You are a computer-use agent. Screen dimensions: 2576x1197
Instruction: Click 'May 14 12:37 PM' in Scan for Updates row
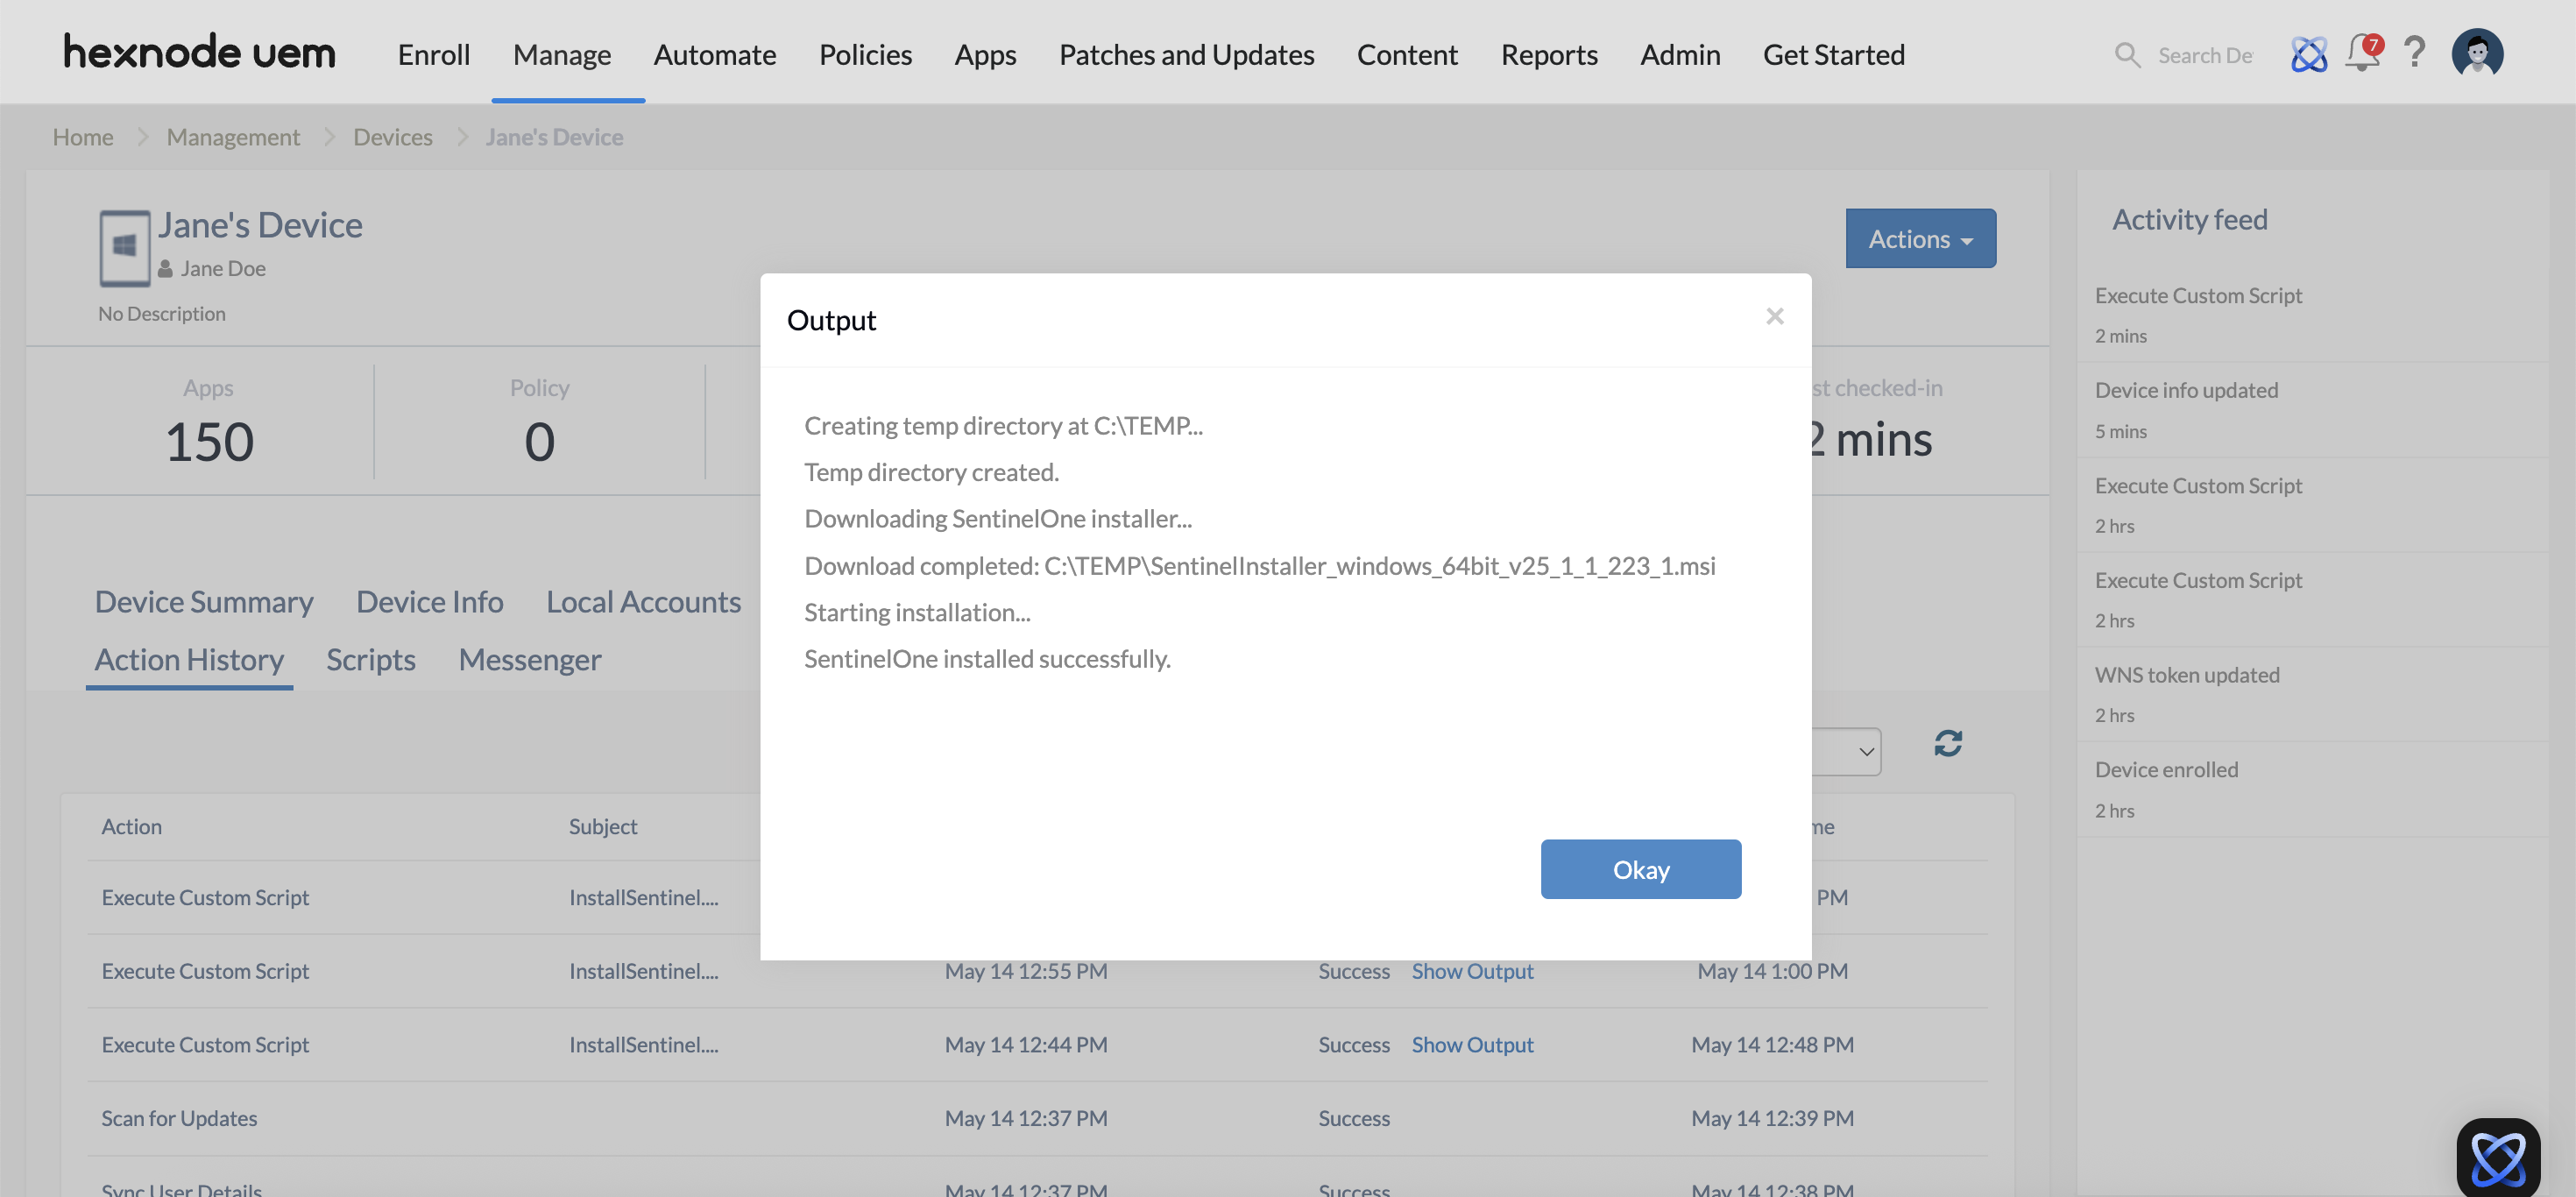pyautogui.click(x=1026, y=1117)
